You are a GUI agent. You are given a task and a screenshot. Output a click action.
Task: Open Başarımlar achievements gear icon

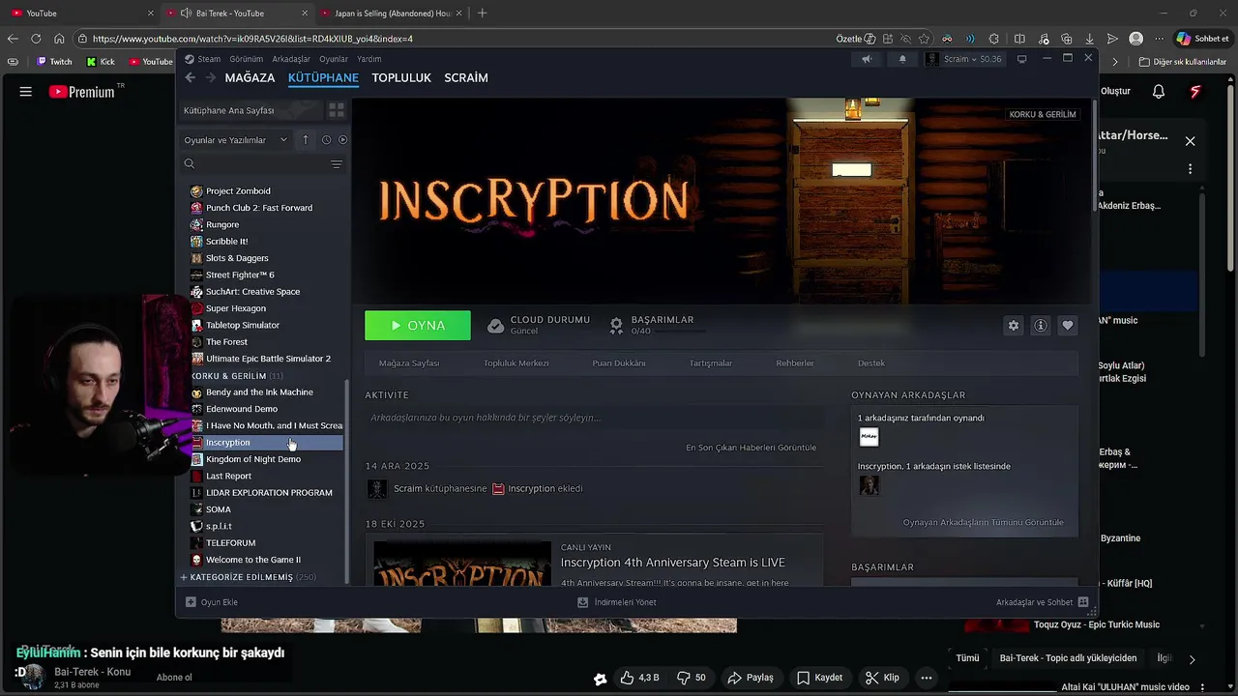coord(616,326)
